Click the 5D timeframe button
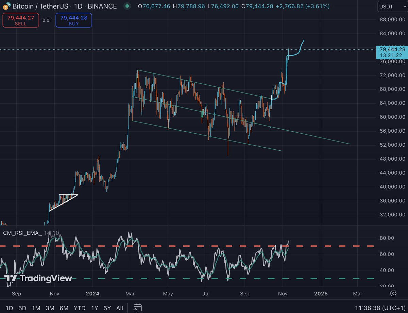This screenshot has width=408, height=313. (22, 308)
